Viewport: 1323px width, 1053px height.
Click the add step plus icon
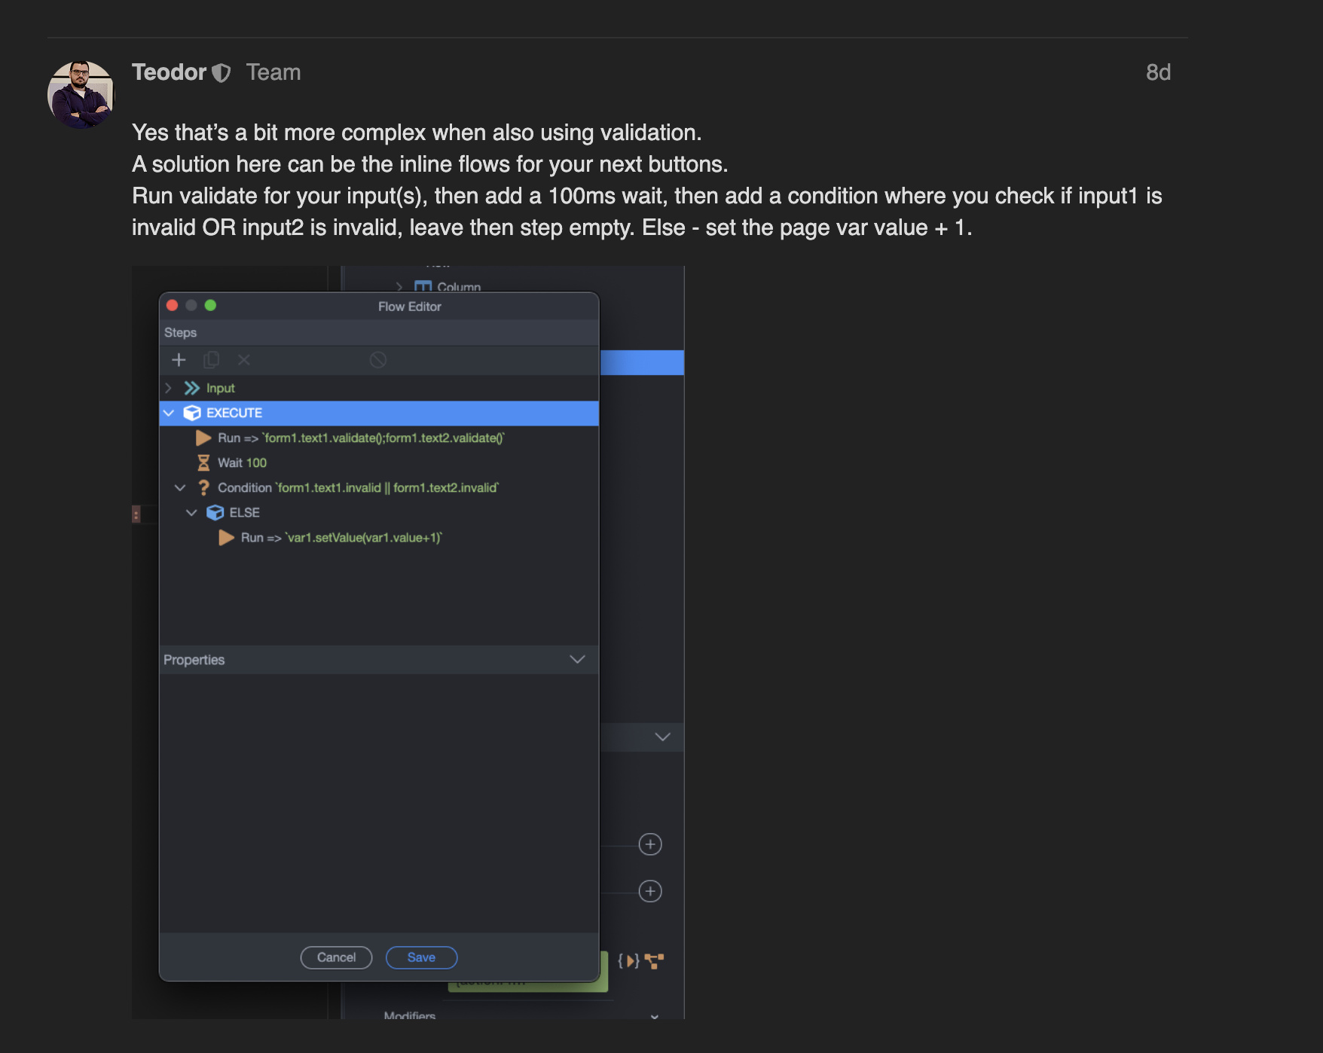pyautogui.click(x=179, y=360)
